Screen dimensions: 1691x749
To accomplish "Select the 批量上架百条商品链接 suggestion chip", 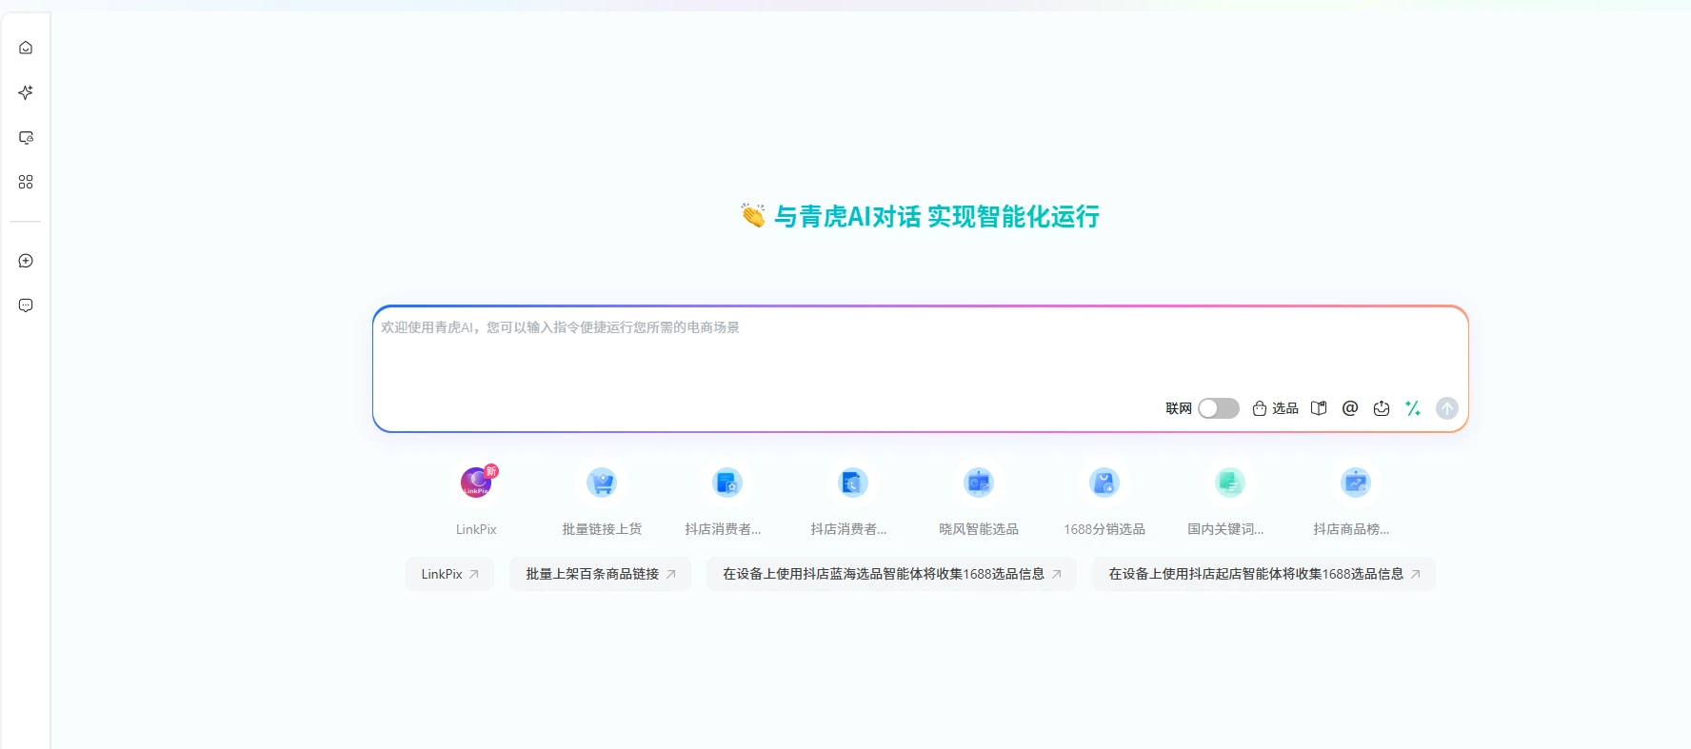I will click(600, 574).
